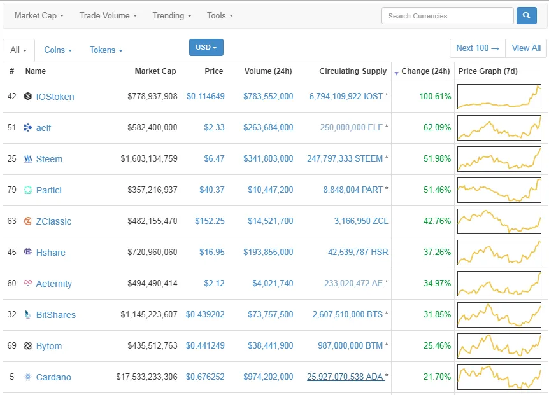This screenshot has height=395, width=549.
Task: Click the Particl coin logo icon
Action: [28, 190]
